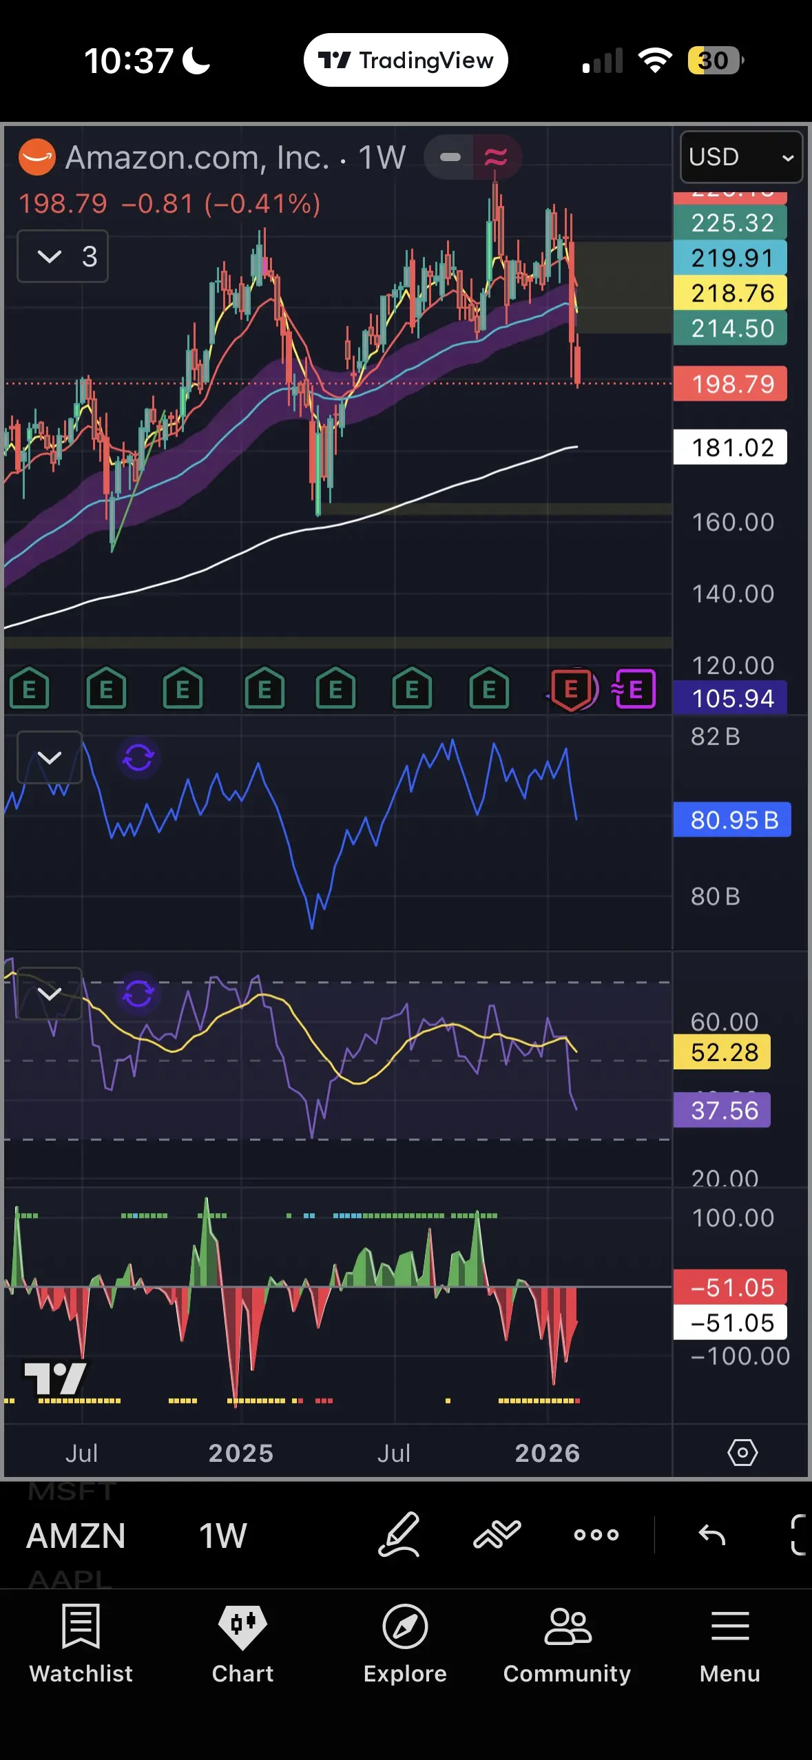
Task: Tap the white -51.05 value label
Action: (x=730, y=1322)
